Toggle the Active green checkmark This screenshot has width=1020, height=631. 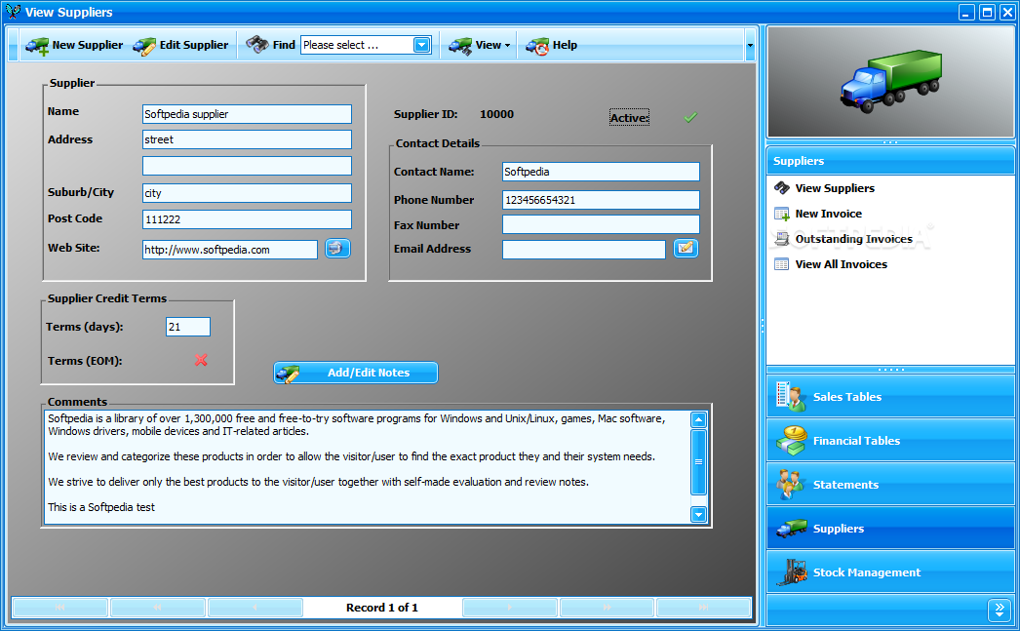(x=690, y=117)
